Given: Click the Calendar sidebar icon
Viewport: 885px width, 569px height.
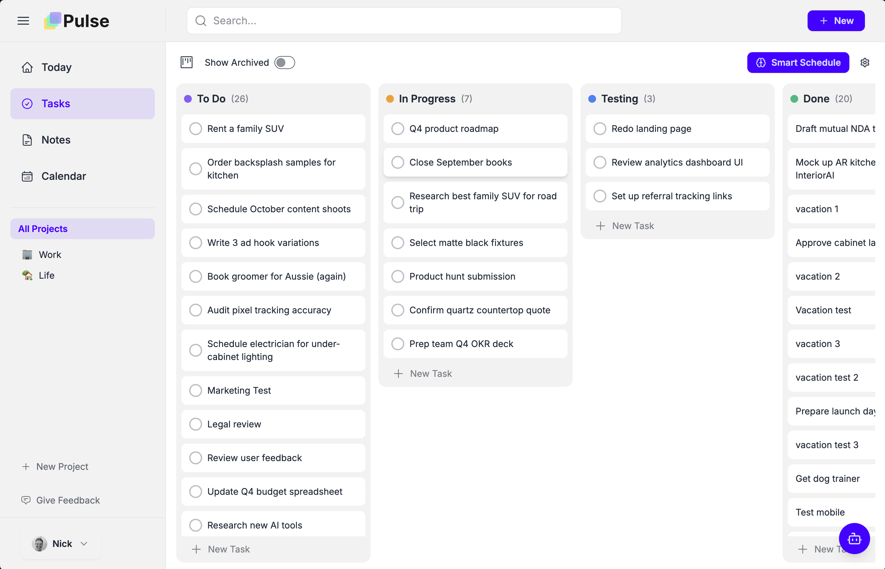Looking at the screenshot, I should pyautogui.click(x=27, y=176).
